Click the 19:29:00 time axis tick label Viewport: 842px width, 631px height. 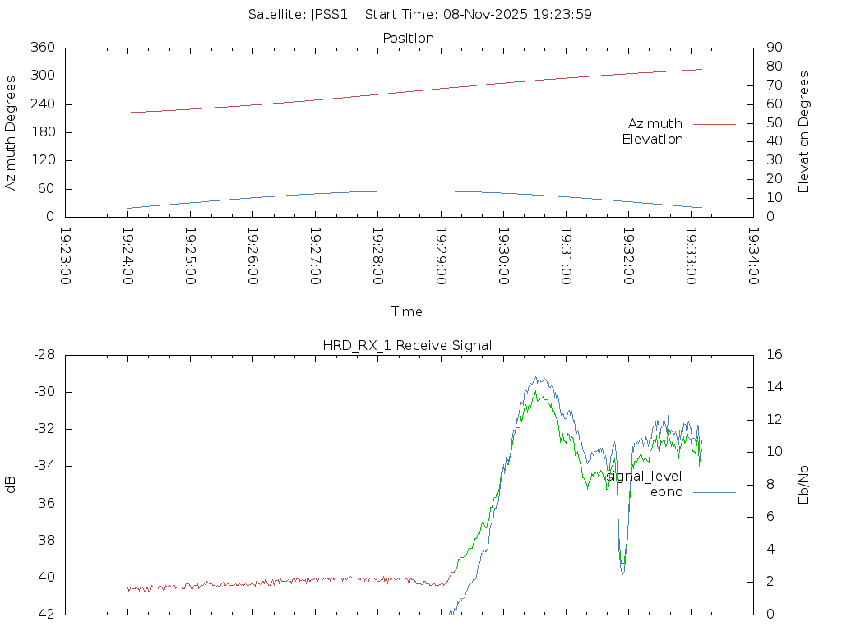[440, 256]
